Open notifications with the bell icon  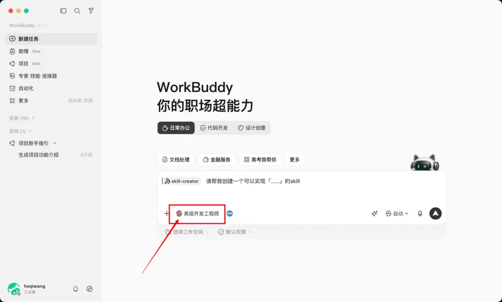pyautogui.click(x=76, y=289)
